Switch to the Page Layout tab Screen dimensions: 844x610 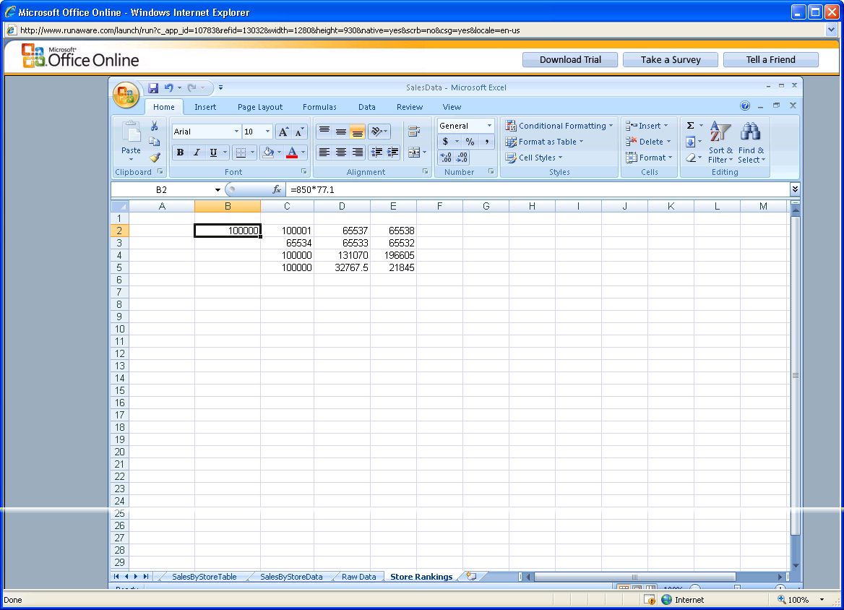[260, 107]
